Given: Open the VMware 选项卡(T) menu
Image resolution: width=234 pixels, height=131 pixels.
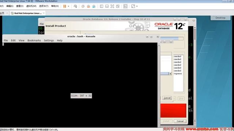Looking at the screenshot, I should pyautogui.click(x=44, y=6).
